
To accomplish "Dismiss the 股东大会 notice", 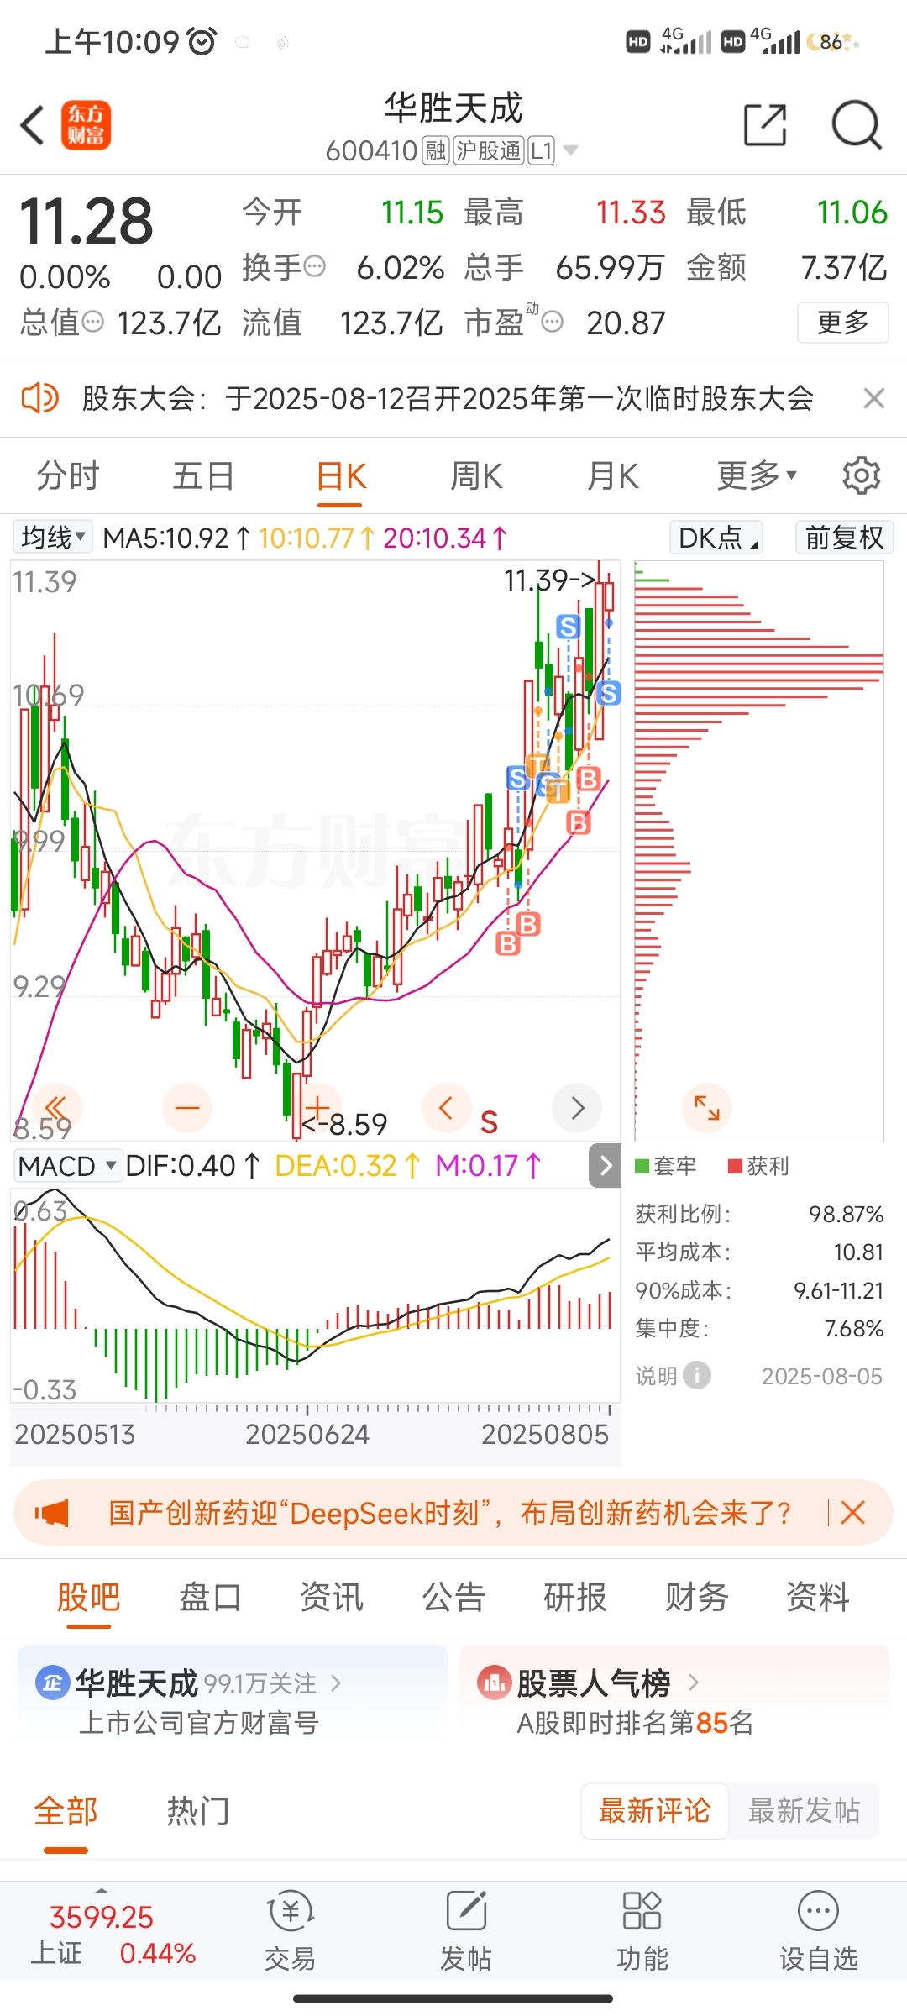I will point(874,398).
